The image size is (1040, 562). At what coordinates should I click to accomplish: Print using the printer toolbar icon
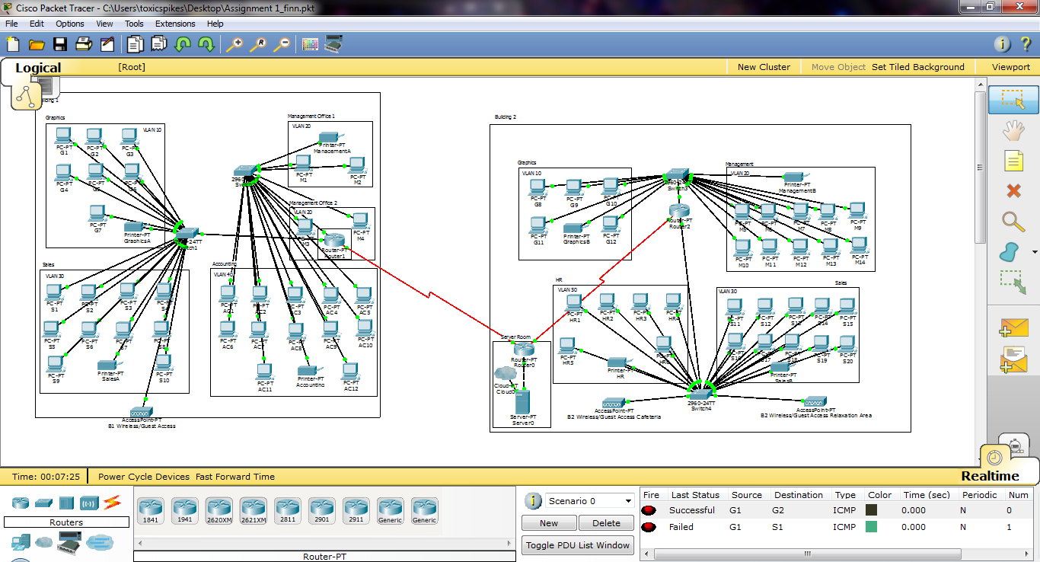tap(83, 44)
